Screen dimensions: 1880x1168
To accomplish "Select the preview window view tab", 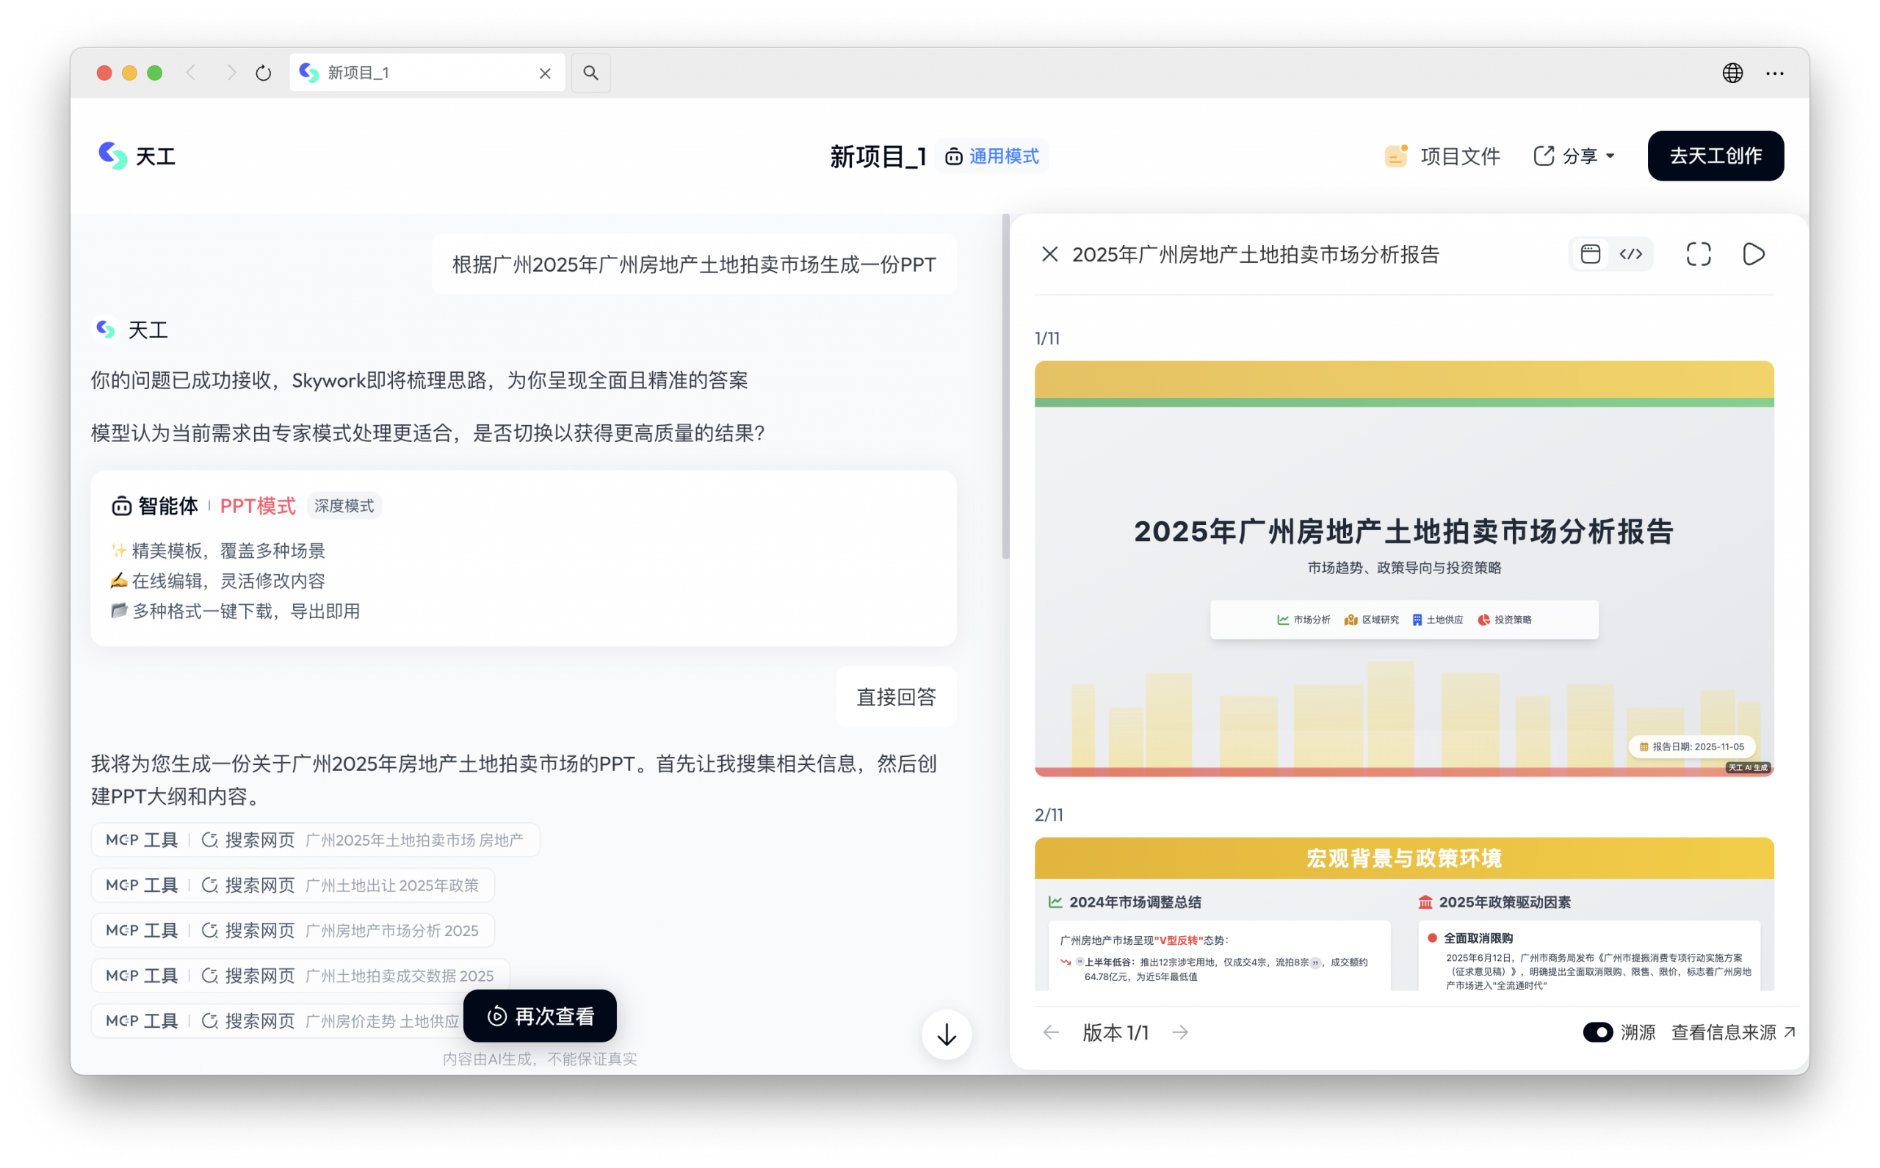I will tap(1590, 254).
